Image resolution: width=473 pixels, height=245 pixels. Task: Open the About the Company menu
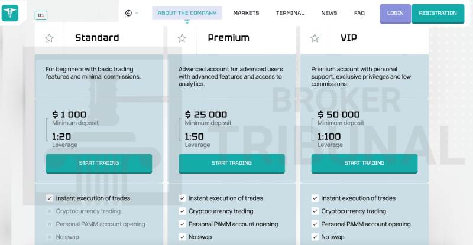tap(187, 13)
